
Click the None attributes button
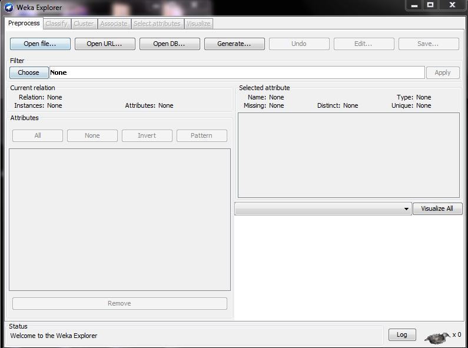[x=92, y=135]
